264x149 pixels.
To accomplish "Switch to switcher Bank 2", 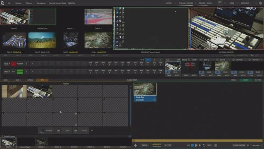I will click(x=154, y=60).
